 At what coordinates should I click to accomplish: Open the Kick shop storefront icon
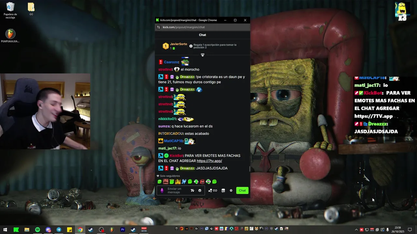(x=223, y=190)
